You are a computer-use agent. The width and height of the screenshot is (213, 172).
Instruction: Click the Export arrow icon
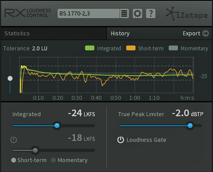tap(205, 33)
